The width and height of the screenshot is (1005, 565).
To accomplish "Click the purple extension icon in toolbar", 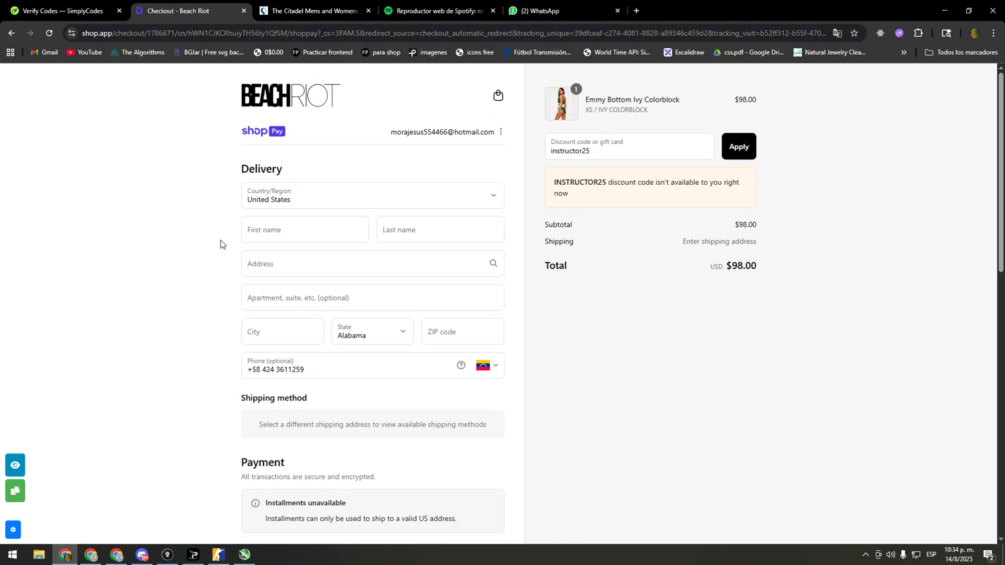I will (899, 33).
